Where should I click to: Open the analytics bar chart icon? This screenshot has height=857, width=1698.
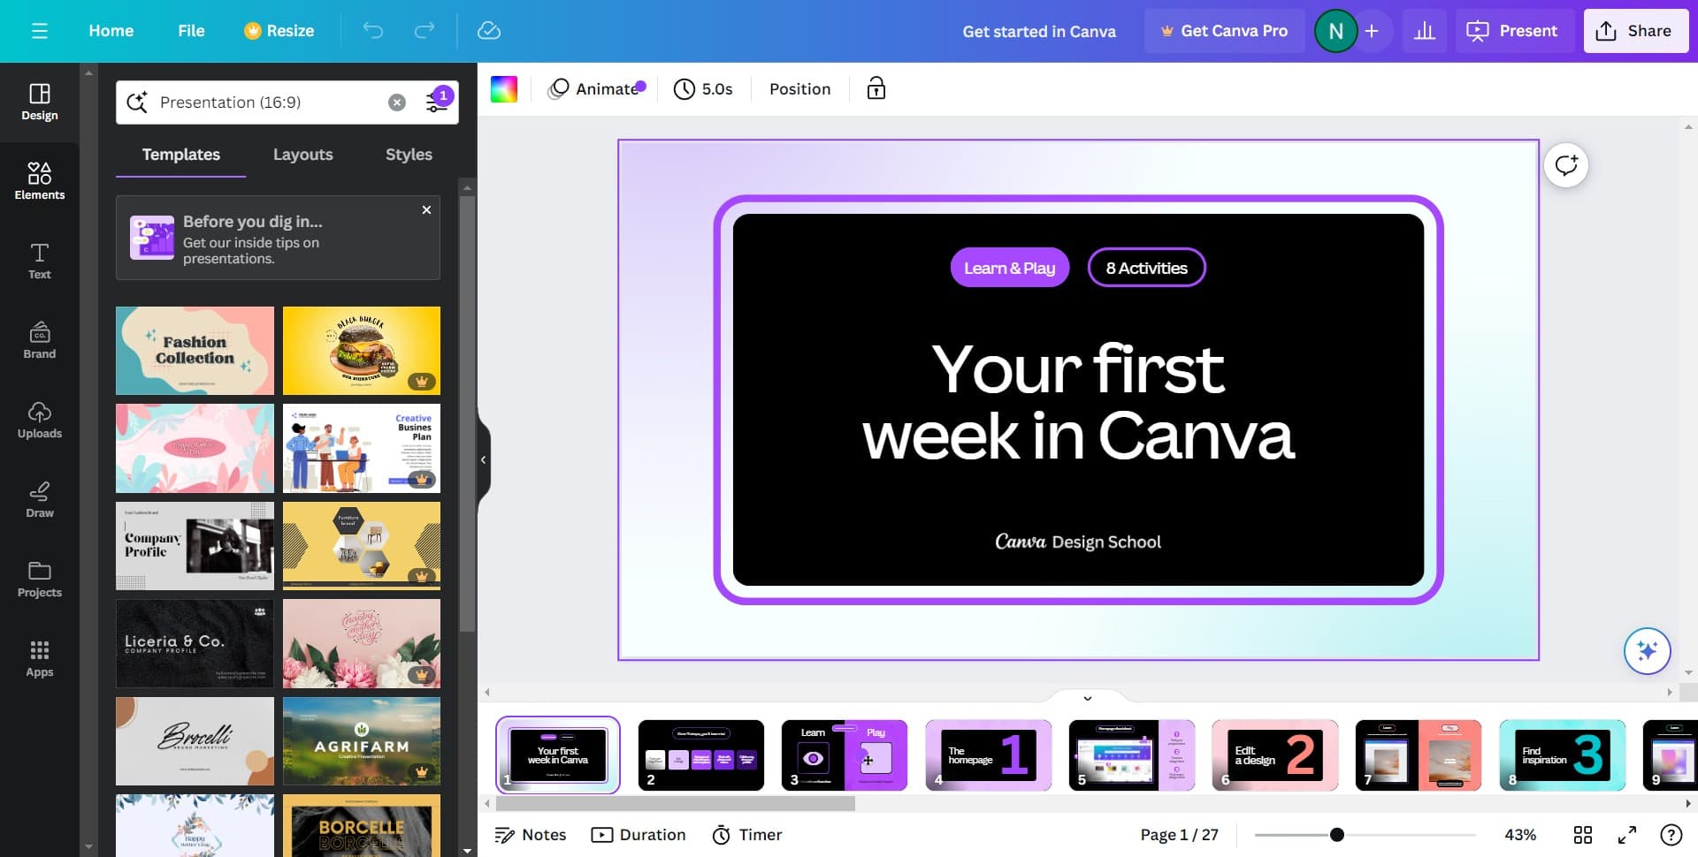coord(1424,31)
